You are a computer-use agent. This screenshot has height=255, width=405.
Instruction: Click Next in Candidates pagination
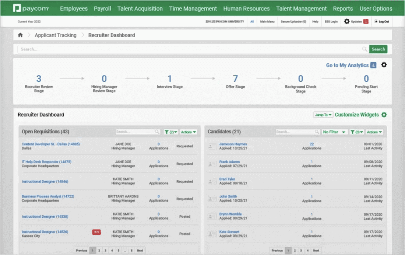click(x=316, y=250)
